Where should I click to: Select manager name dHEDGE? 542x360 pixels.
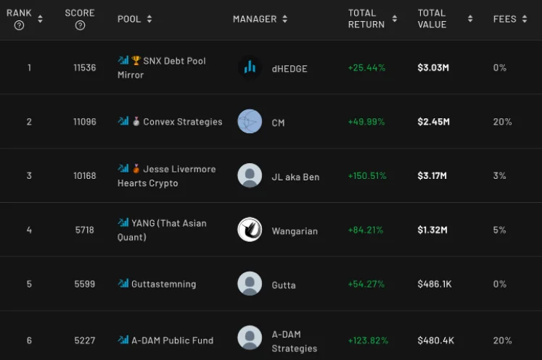[290, 69]
